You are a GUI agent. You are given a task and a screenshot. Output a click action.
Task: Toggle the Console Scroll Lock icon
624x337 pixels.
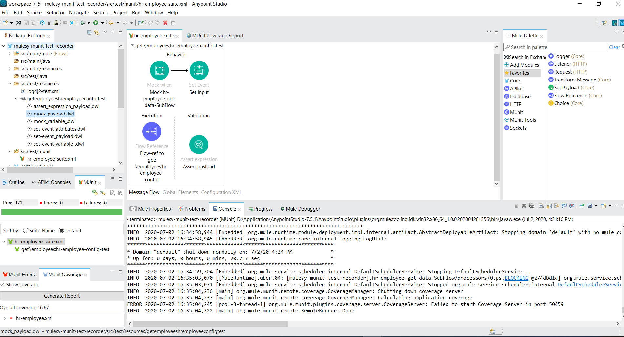point(549,206)
